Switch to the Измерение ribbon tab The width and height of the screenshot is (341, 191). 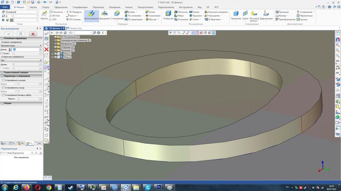(x=115, y=7)
